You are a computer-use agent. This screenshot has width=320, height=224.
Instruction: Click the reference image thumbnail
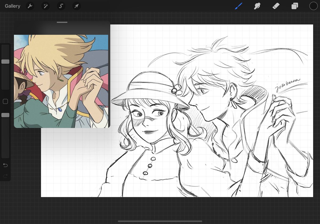point(61,81)
